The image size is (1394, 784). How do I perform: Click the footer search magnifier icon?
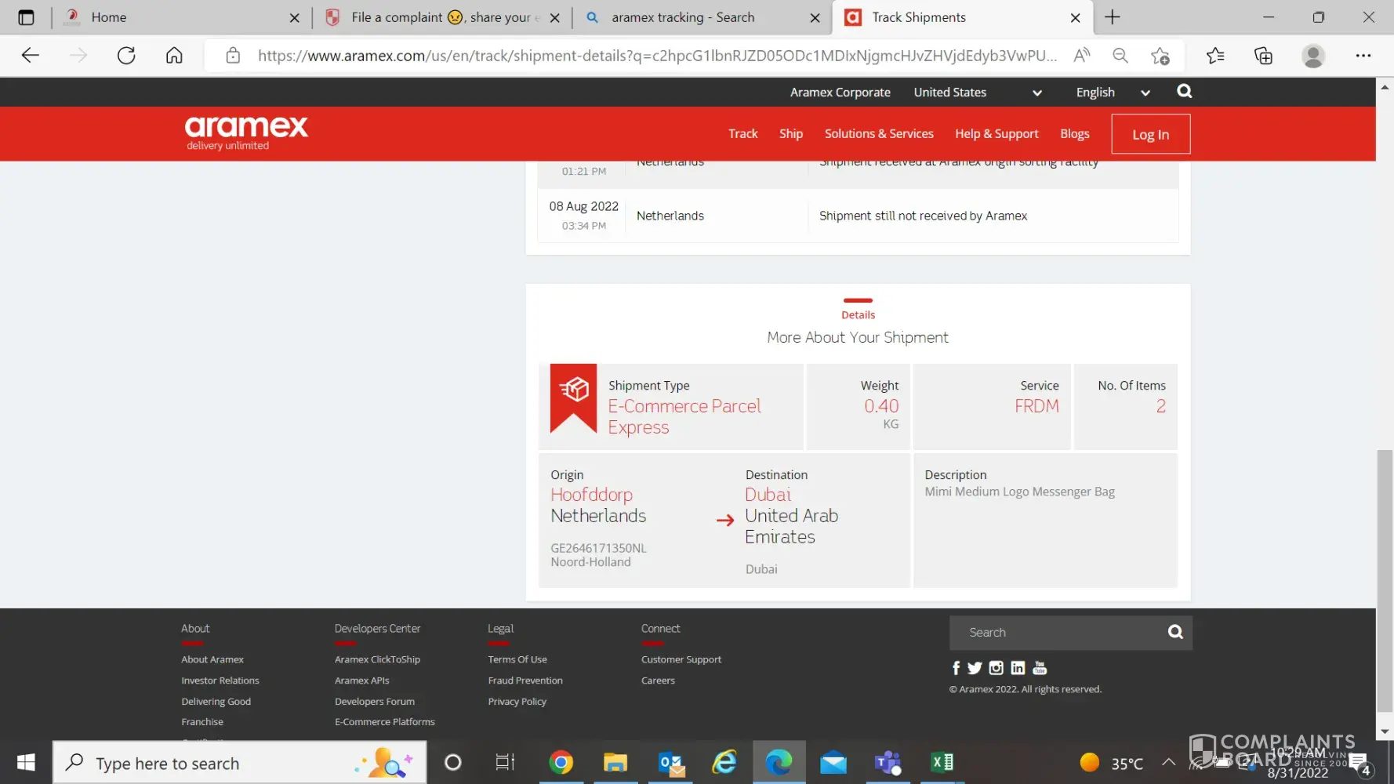1174,632
